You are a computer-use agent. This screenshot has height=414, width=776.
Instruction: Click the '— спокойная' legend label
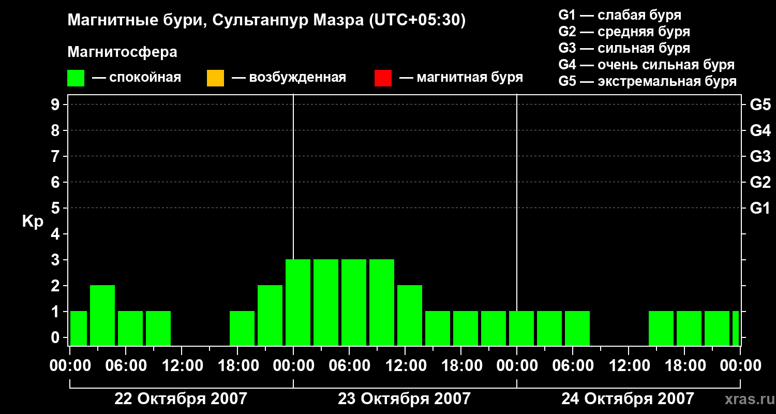coord(137,78)
